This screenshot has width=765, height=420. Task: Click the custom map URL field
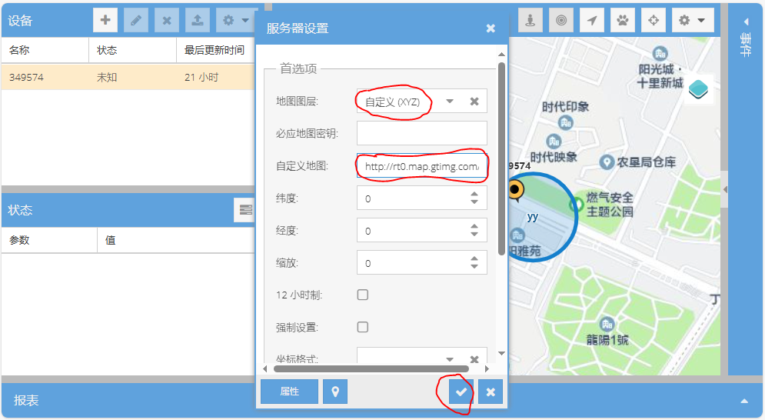422,166
